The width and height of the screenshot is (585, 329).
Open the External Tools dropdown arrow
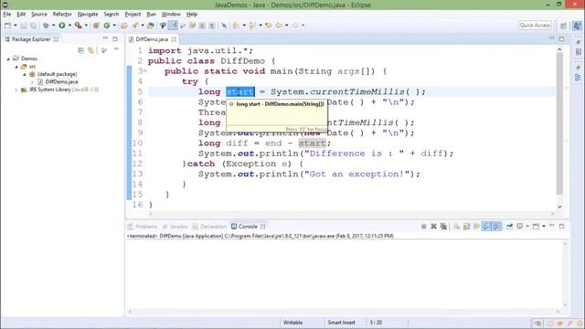point(86,26)
